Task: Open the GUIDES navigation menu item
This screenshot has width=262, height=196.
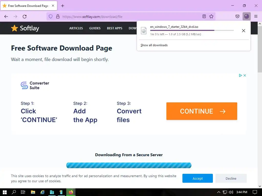Action: [x=95, y=28]
